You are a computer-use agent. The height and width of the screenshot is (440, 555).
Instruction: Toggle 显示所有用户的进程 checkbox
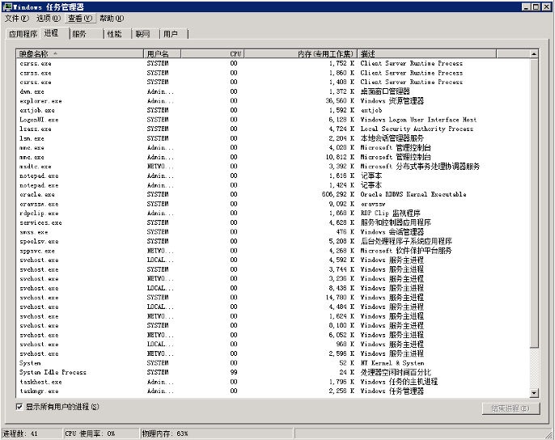pyautogui.click(x=19, y=407)
